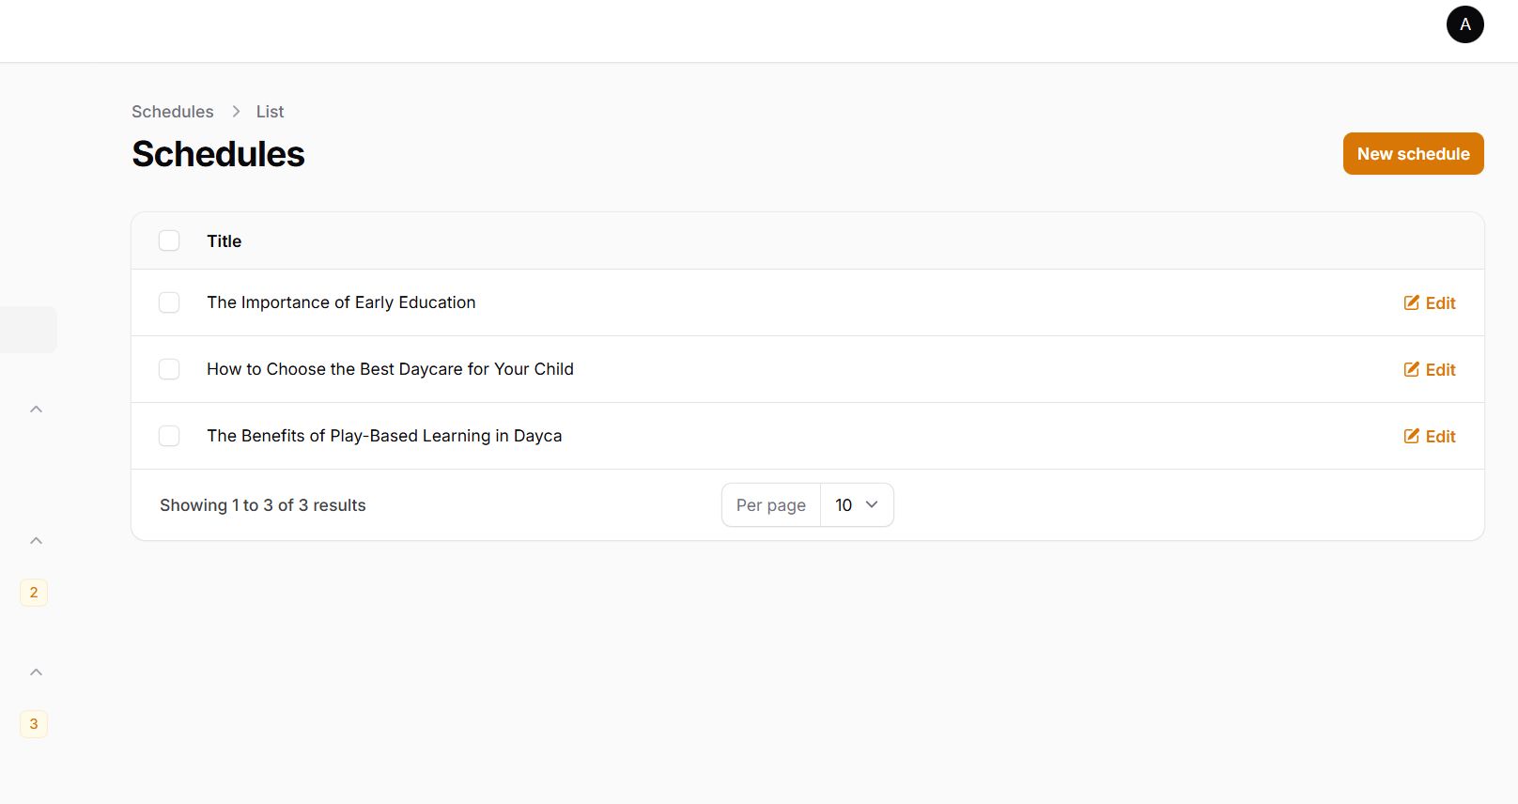The width and height of the screenshot is (1518, 804).
Task: Click edit icon for Benefits of Play-Based Learning row
Action: (1411, 436)
